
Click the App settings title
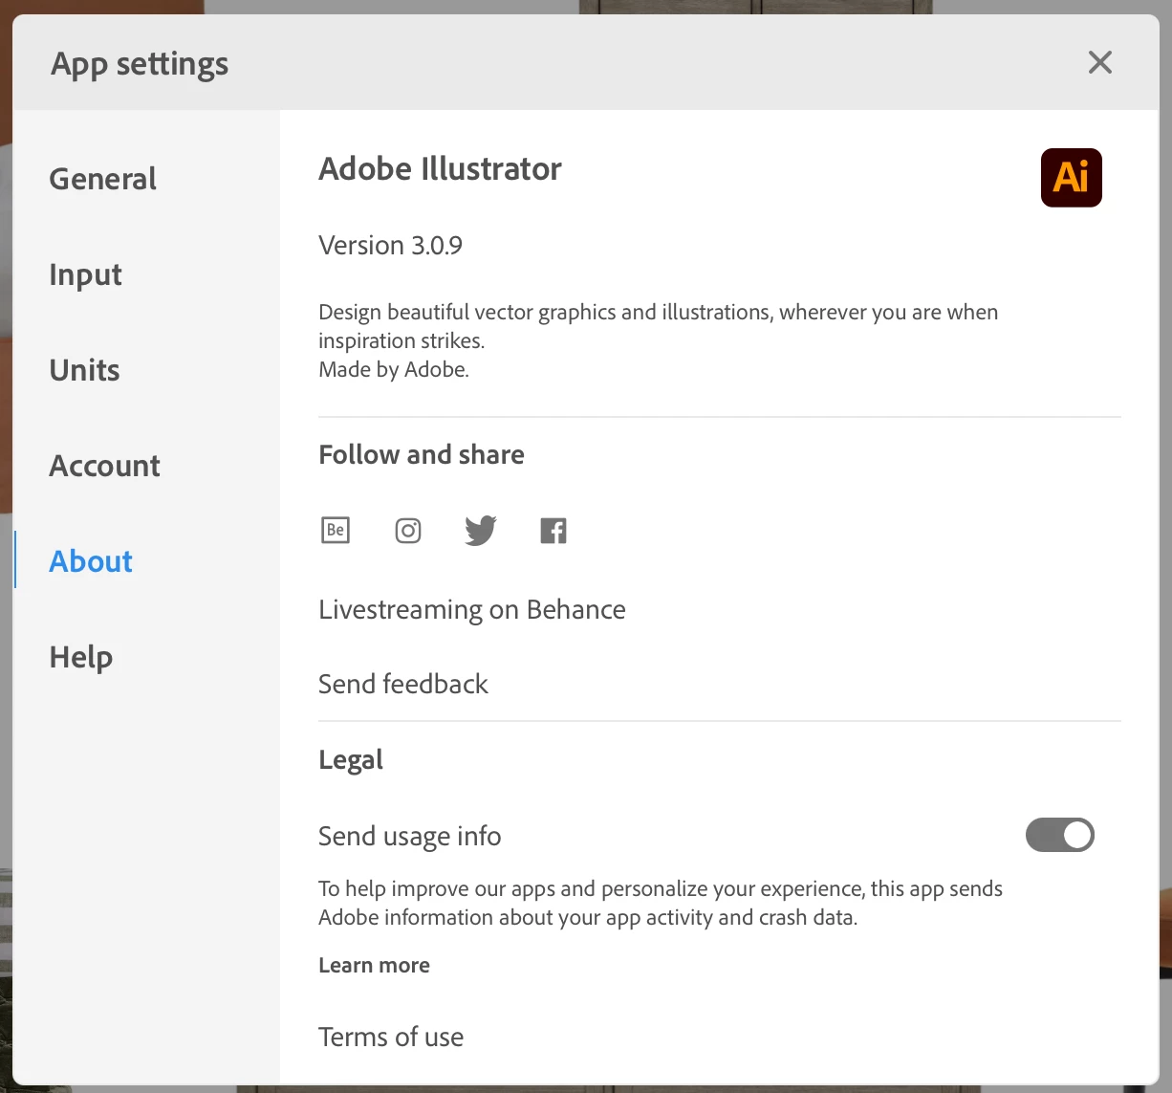point(140,64)
